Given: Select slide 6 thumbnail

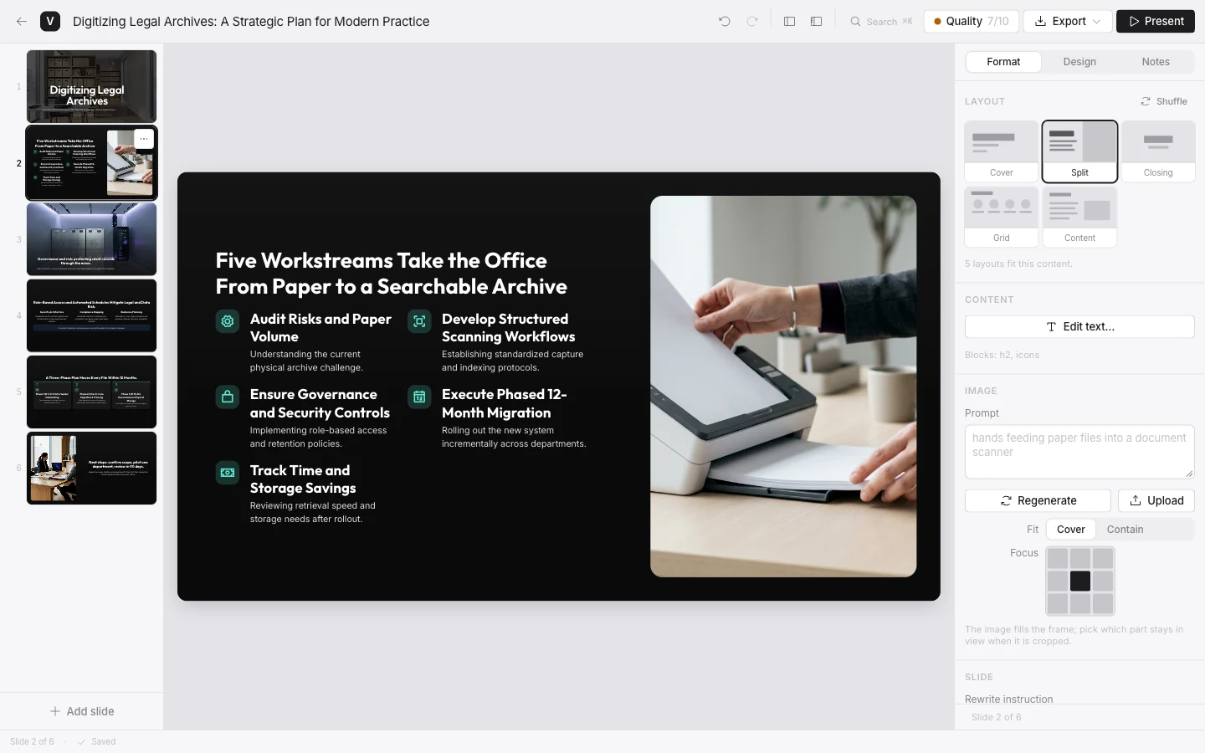Looking at the screenshot, I should point(92,468).
